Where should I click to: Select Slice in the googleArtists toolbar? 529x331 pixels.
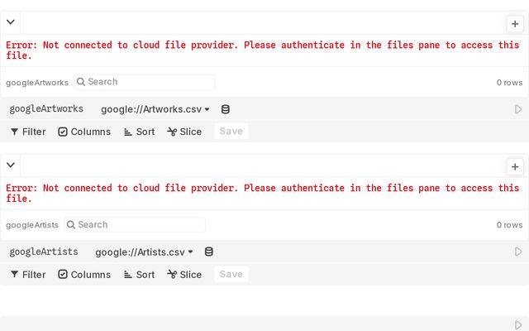(x=184, y=275)
